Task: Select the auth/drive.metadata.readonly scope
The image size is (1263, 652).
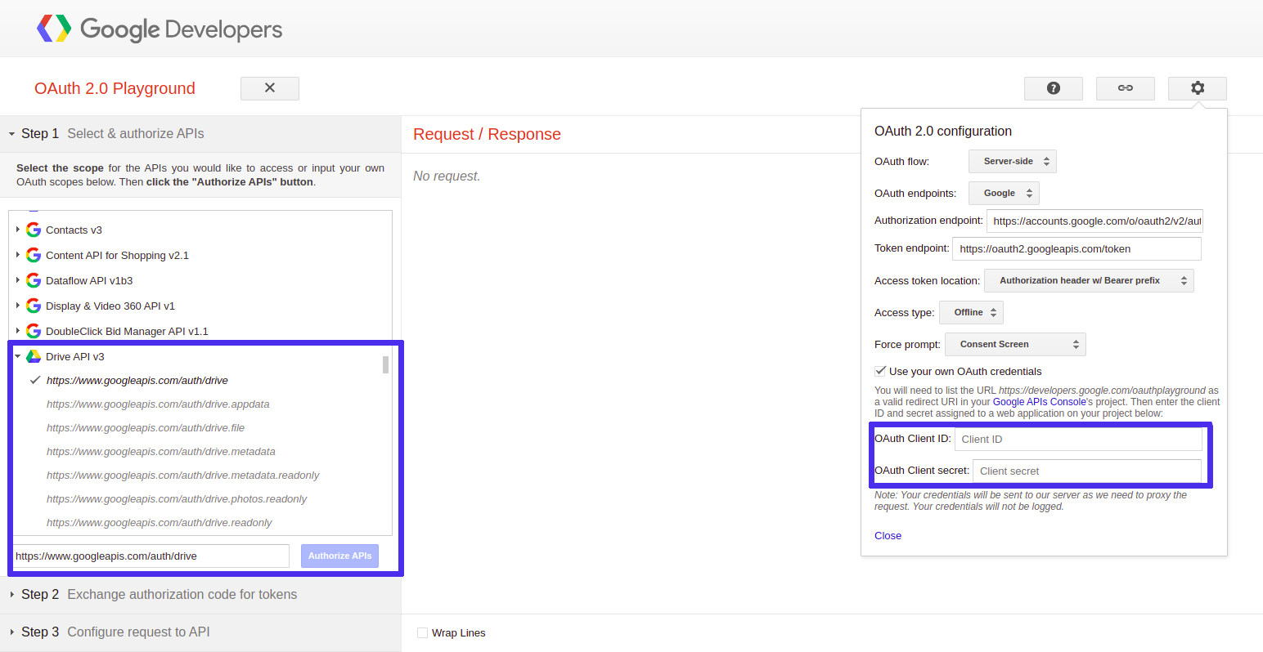Action: (x=183, y=475)
